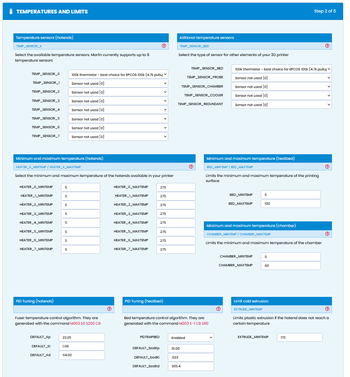This screenshot has width=350, height=377.
Task: Open help icon for TEMP_SENSOR_BED section
Action: (327, 46)
